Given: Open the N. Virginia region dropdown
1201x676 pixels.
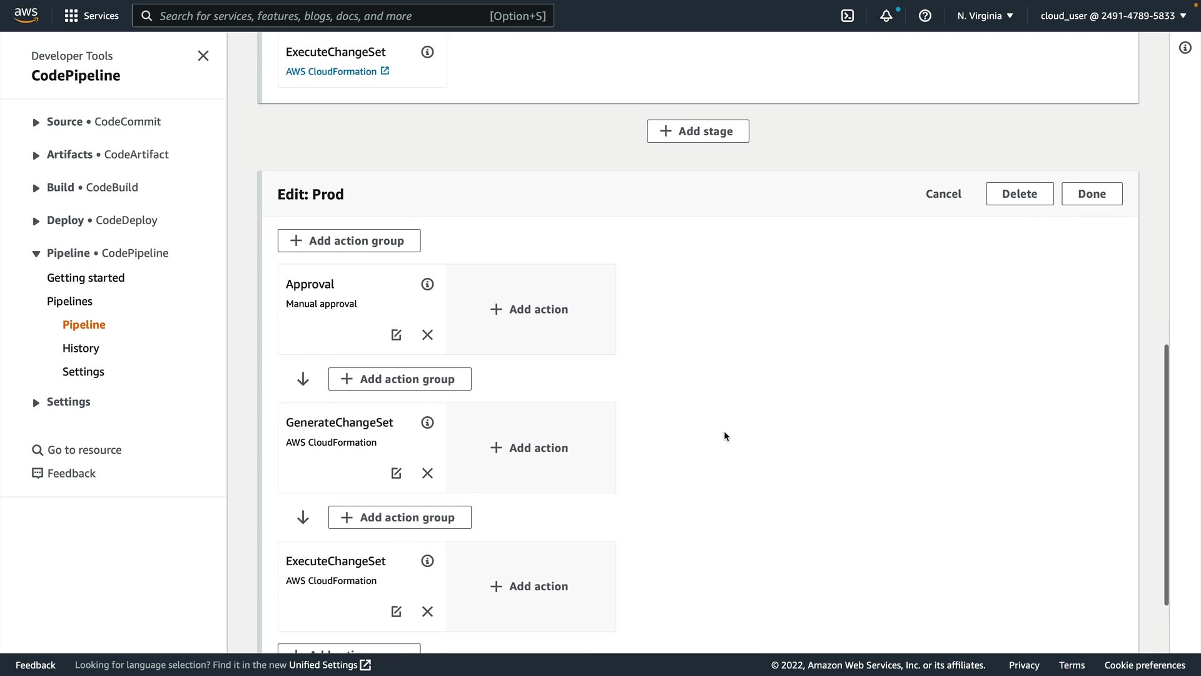Looking at the screenshot, I should click(985, 16).
